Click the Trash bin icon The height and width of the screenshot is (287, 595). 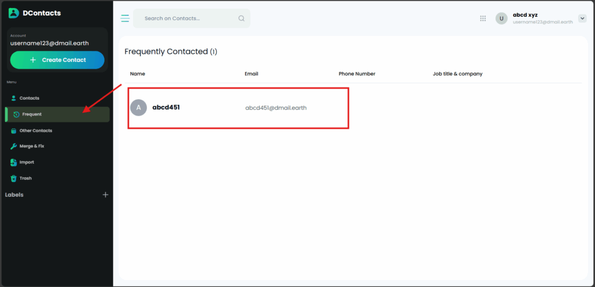click(13, 179)
